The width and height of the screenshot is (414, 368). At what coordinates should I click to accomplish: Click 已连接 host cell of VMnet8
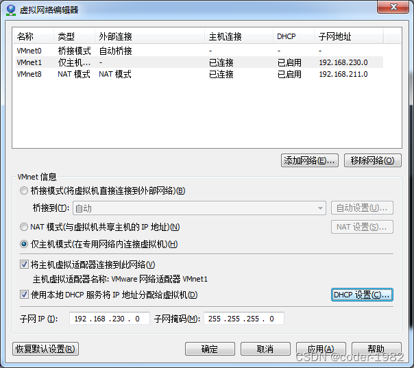[221, 74]
